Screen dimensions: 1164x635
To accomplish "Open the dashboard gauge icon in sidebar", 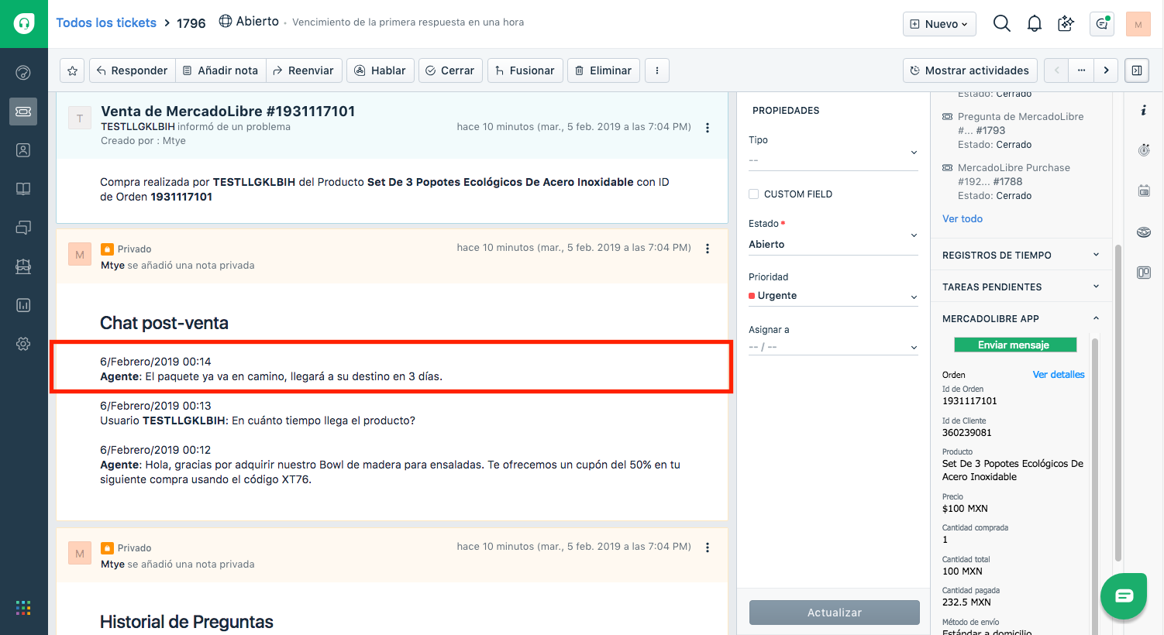I will pos(23,73).
